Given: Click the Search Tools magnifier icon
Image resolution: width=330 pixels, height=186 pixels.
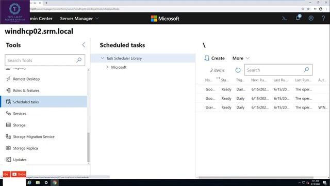Looking at the screenshot, I should click(79, 60).
